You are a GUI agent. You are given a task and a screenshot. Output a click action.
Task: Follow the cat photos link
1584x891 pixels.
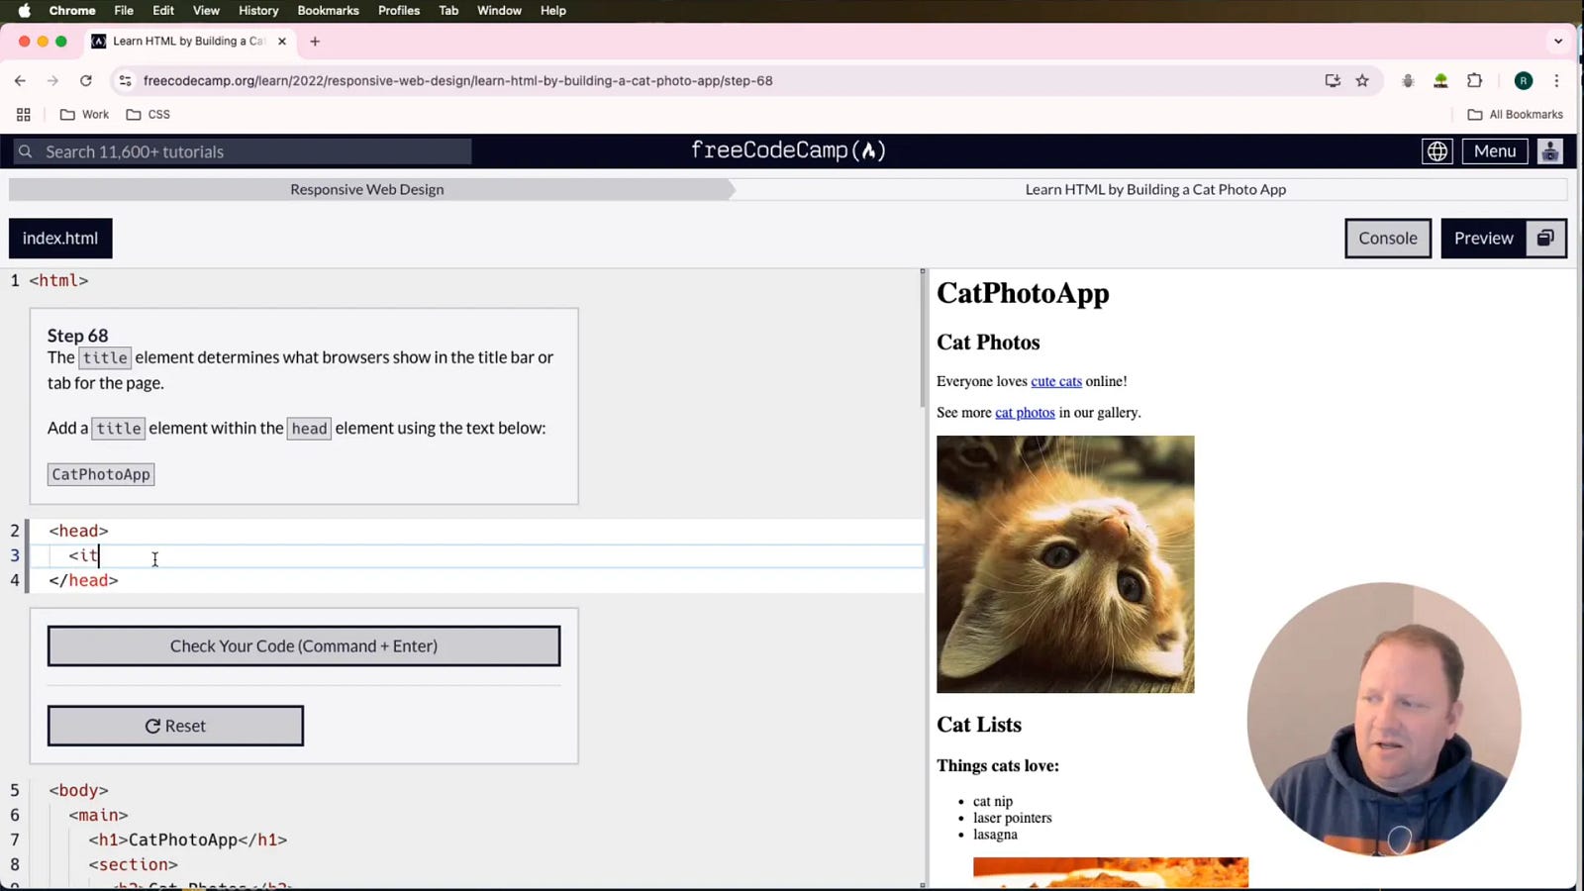coord(1025,413)
